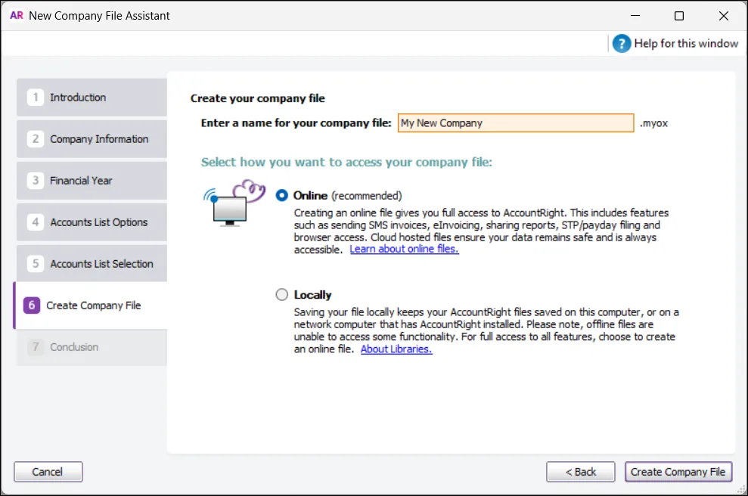Image resolution: width=748 pixels, height=496 pixels.
Task: Go to the Company Information step
Action: (x=91, y=138)
